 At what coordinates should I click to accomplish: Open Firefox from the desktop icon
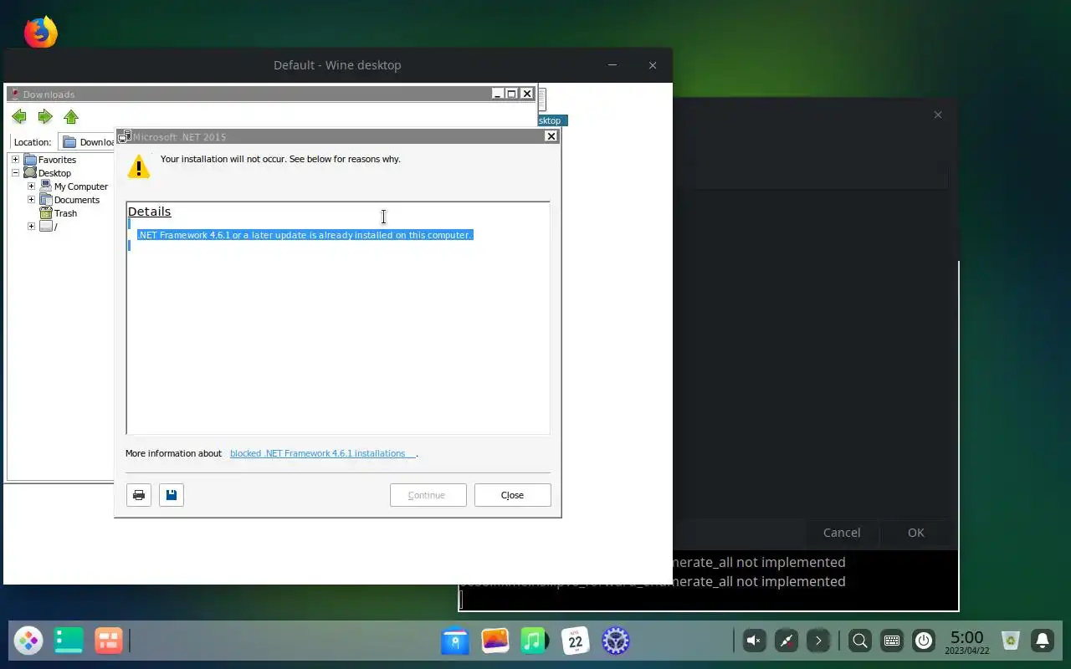coord(40,32)
